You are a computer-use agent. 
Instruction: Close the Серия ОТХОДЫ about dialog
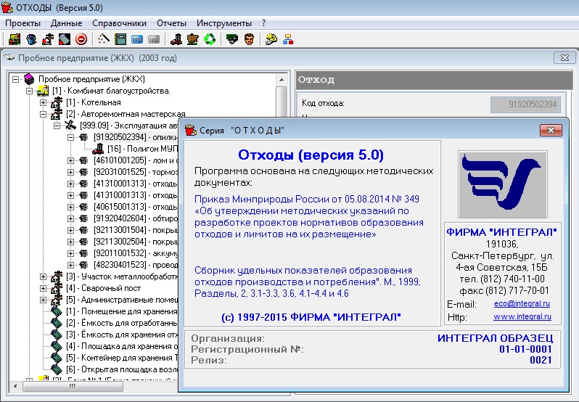551,130
